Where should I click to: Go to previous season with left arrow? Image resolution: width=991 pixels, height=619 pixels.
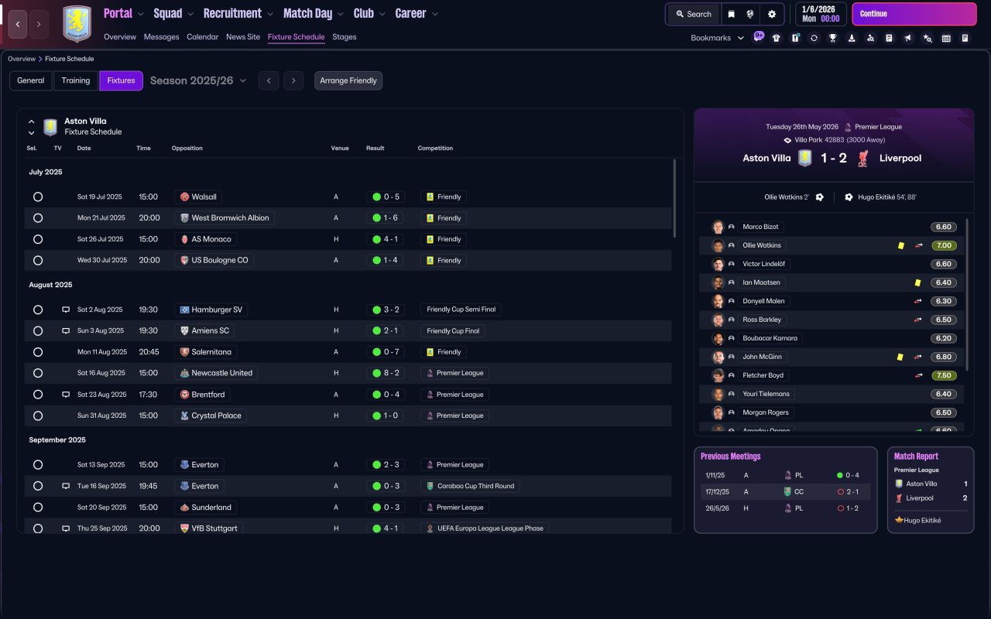coord(269,80)
